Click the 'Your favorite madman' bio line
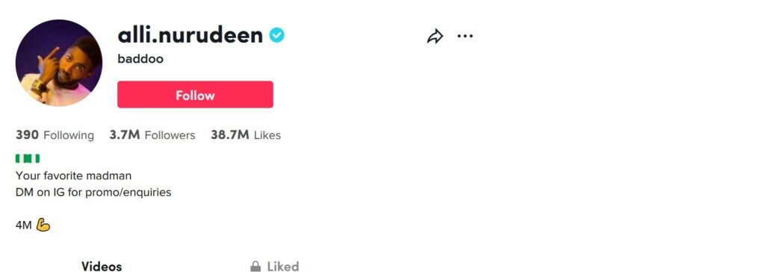765x272 pixels. tap(74, 176)
